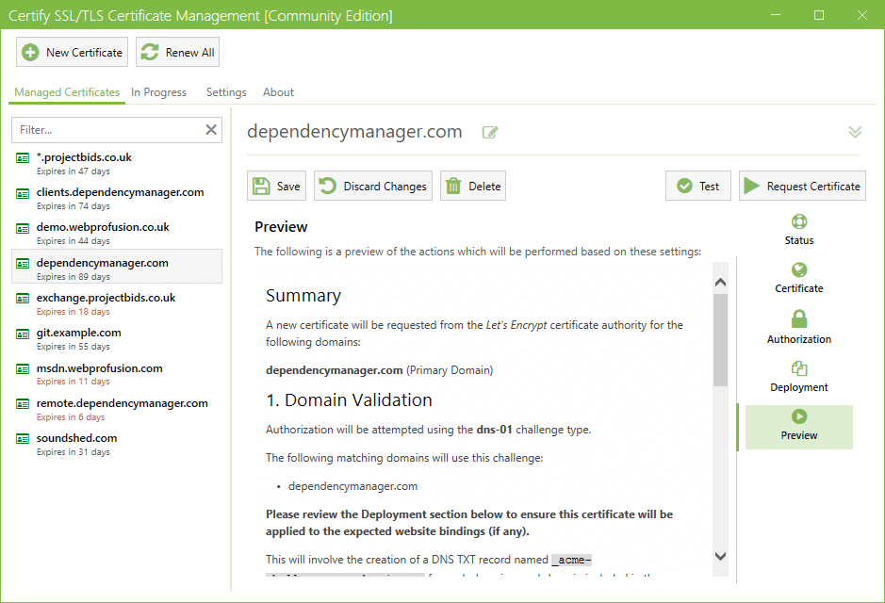The height and width of the screenshot is (603, 885).
Task: Open the Settings tab
Action: click(226, 92)
